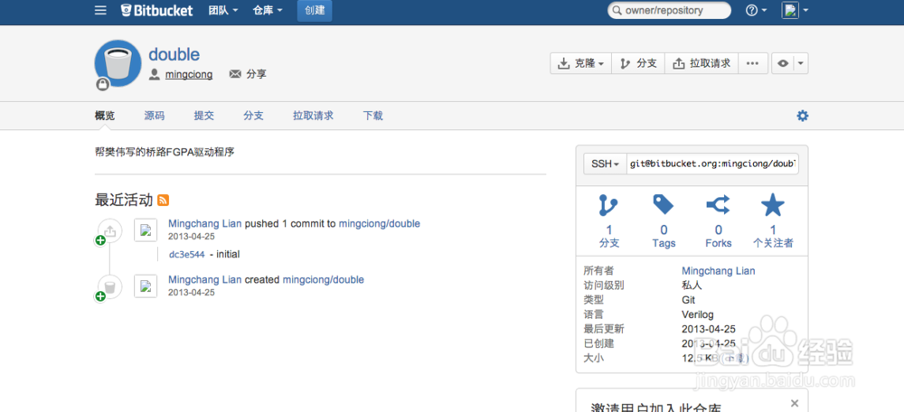Select the 概览 overview tab
Viewport: 904px width, 412px height.
[105, 116]
